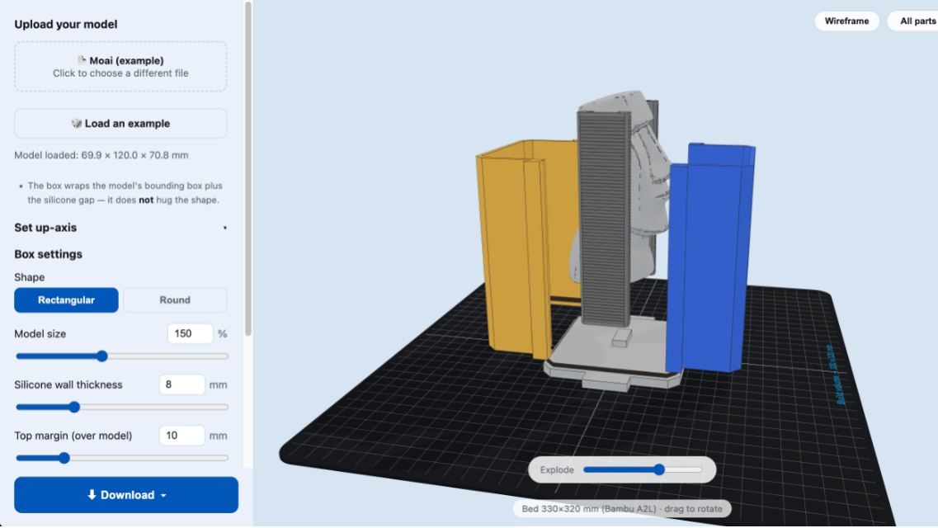Click the 'Box settings' heading
The width and height of the screenshot is (938, 528).
click(49, 254)
